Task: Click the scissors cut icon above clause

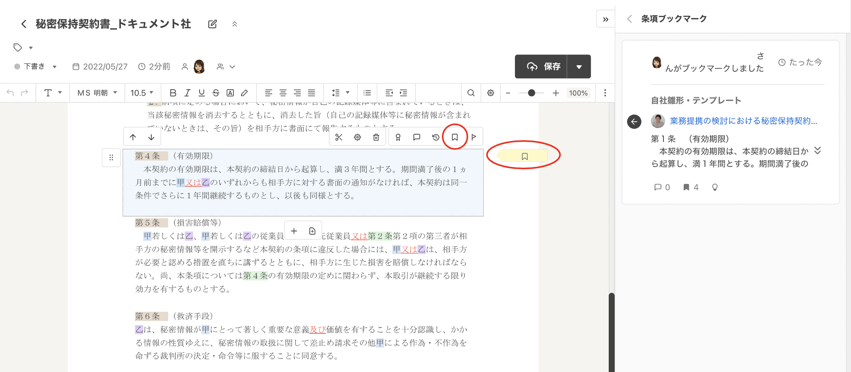Action: pyautogui.click(x=339, y=137)
